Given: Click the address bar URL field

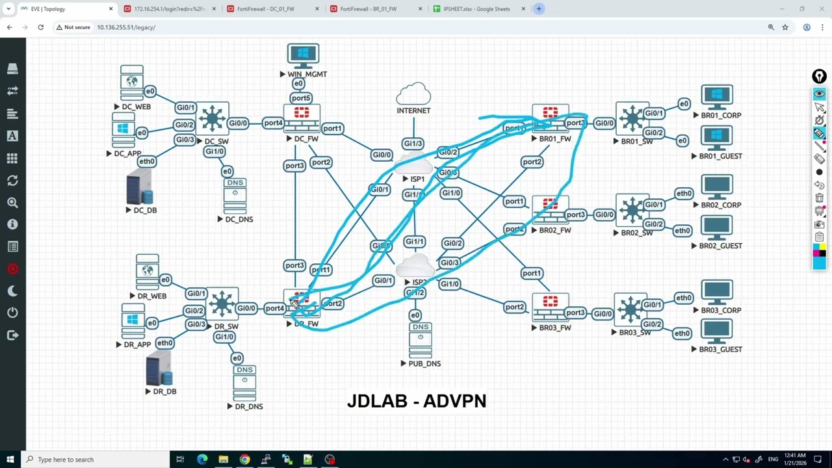Looking at the screenshot, I should pyautogui.click(x=422, y=27).
